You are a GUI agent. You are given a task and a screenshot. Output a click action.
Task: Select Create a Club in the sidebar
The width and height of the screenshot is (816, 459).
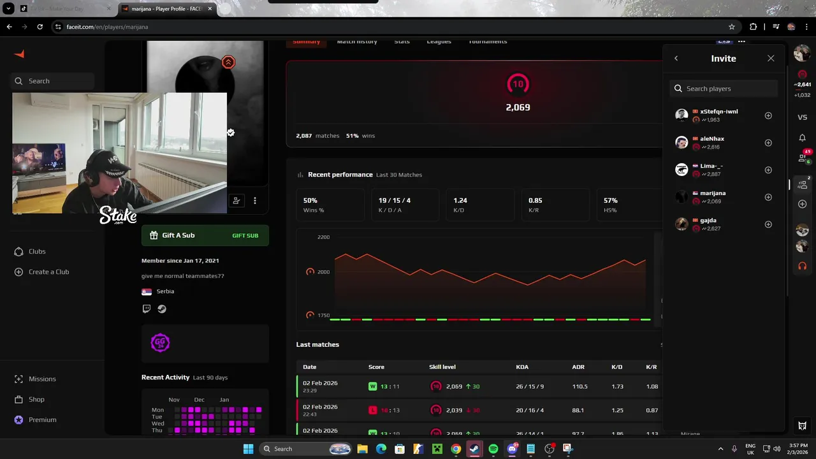[x=41, y=272]
